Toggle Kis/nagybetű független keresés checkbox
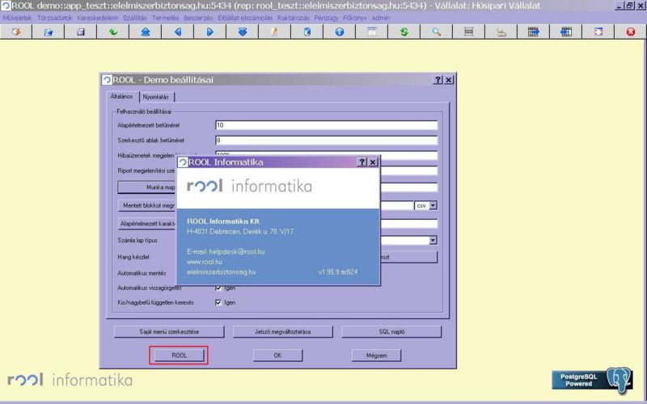 pyautogui.click(x=218, y=302)
